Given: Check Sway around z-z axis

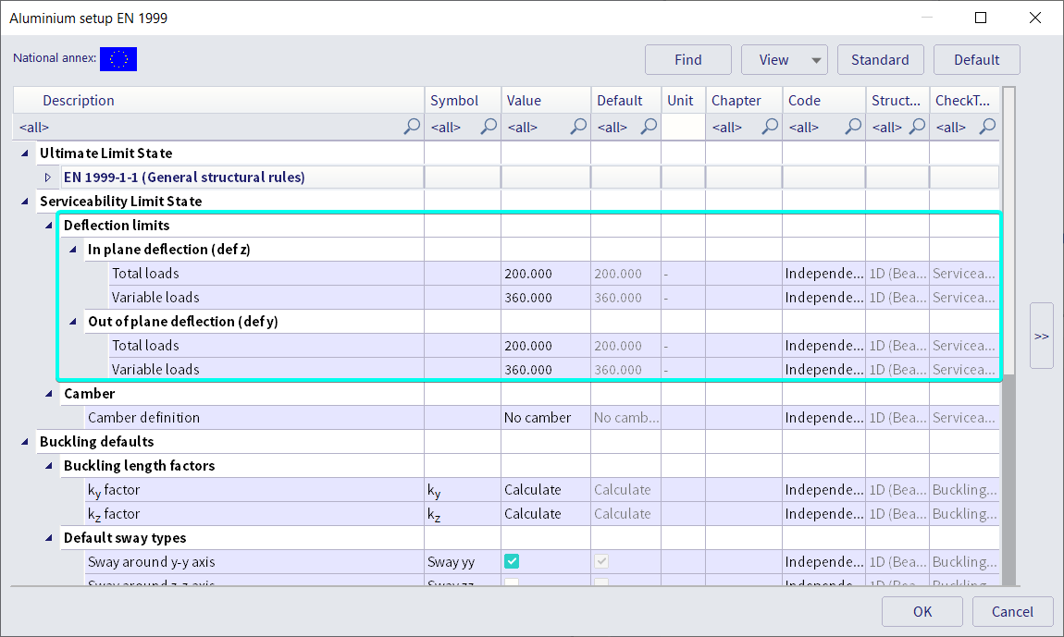Looking at the screenshot, I should click(x=512, y=582).
